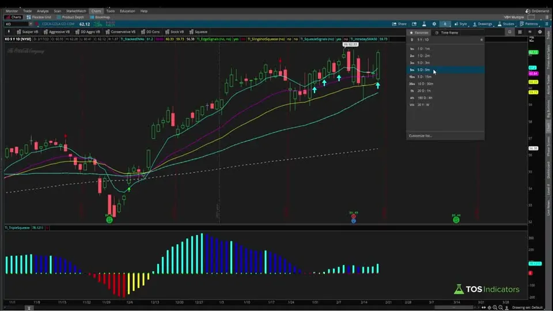Open the Product Depth sub-tab

pos(70,17)
